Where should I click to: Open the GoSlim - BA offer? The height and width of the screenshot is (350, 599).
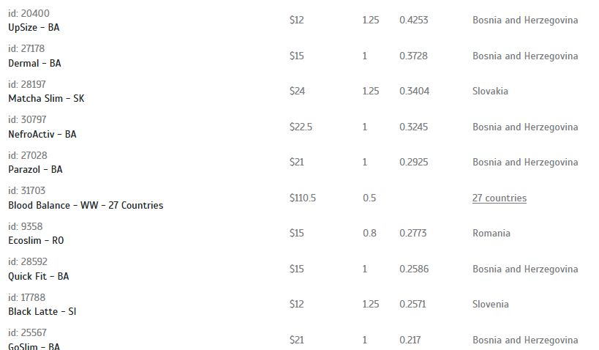34,346
